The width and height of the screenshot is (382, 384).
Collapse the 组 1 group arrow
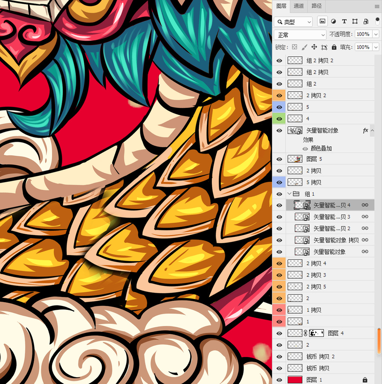point(289,194)
